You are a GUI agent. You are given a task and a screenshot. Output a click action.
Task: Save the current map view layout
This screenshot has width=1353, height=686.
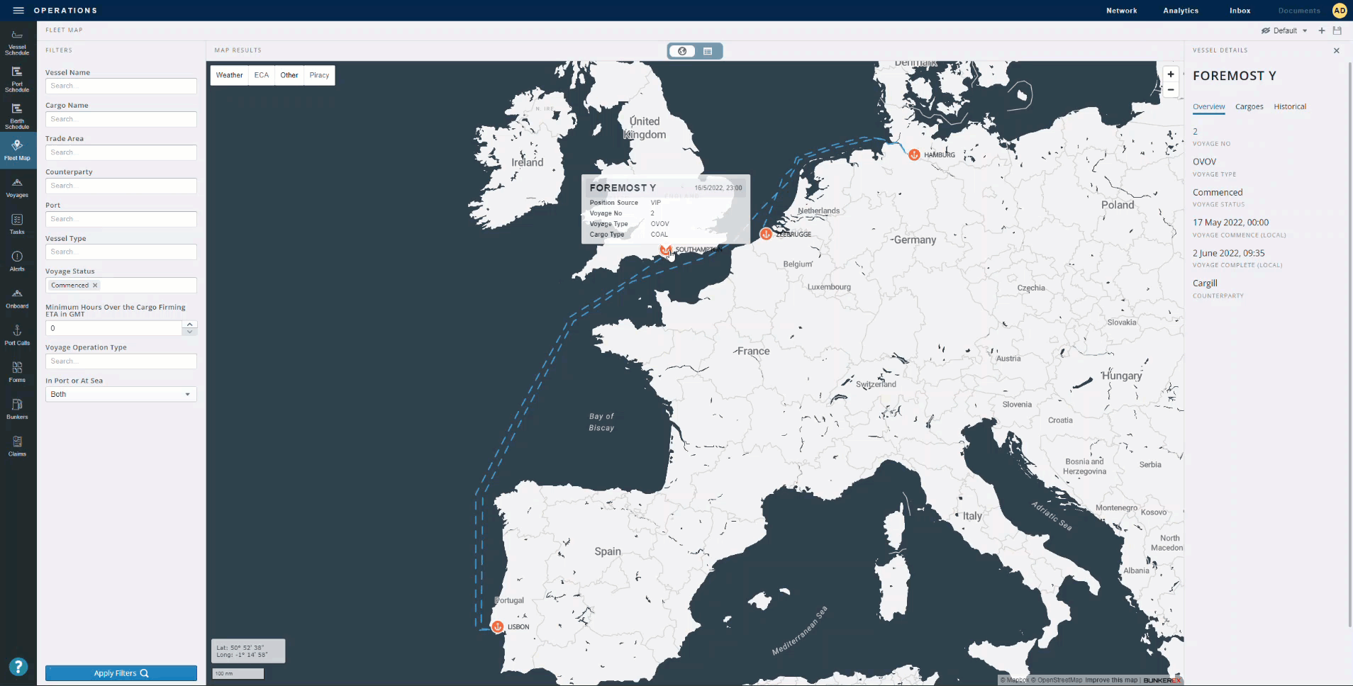(x=1336, y=30)
